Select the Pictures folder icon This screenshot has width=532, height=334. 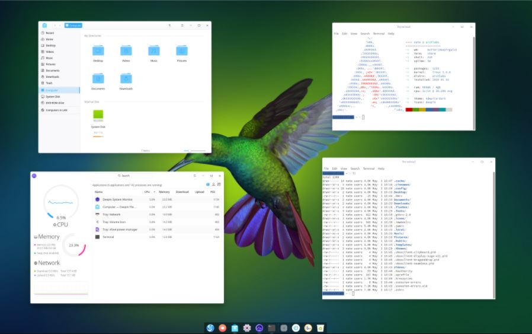point(181,51)
